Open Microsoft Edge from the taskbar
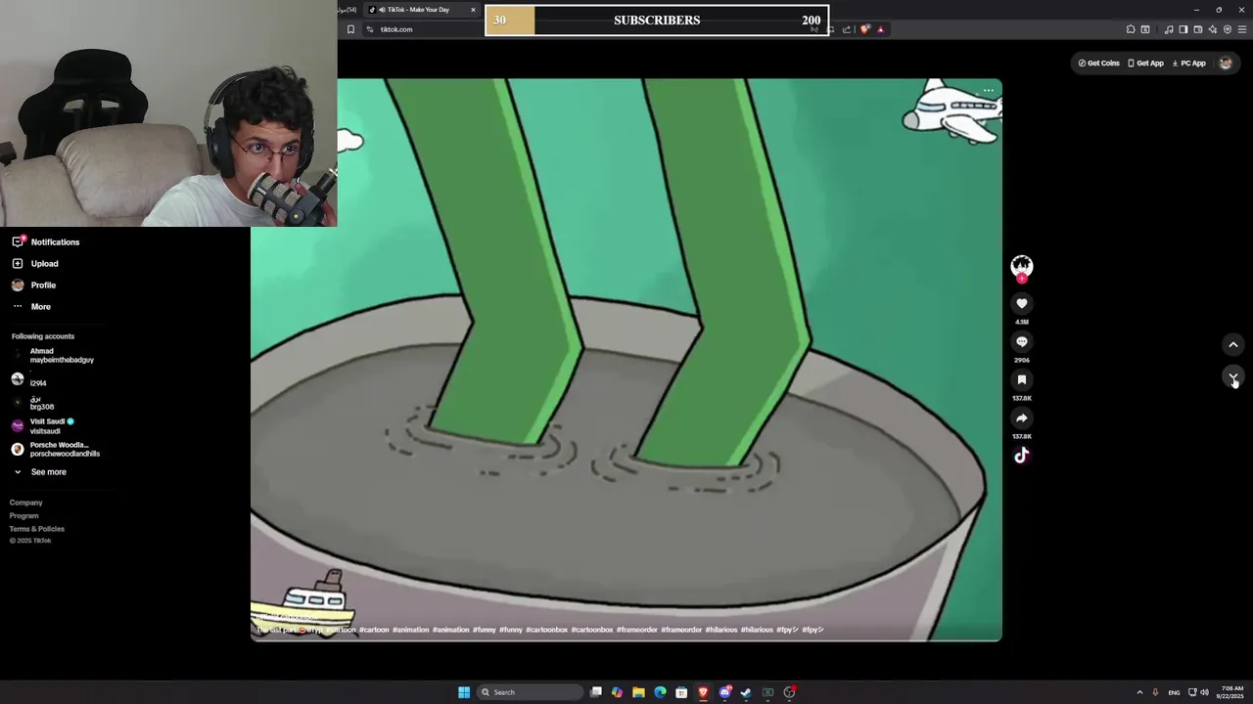1253x704 pixels. [x=660, y=692]
